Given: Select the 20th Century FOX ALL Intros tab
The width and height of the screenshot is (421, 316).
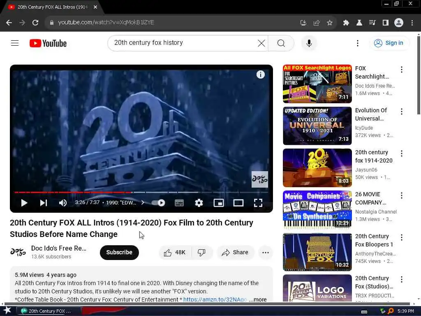Looking at the screenshot, I should click(52, 7).
